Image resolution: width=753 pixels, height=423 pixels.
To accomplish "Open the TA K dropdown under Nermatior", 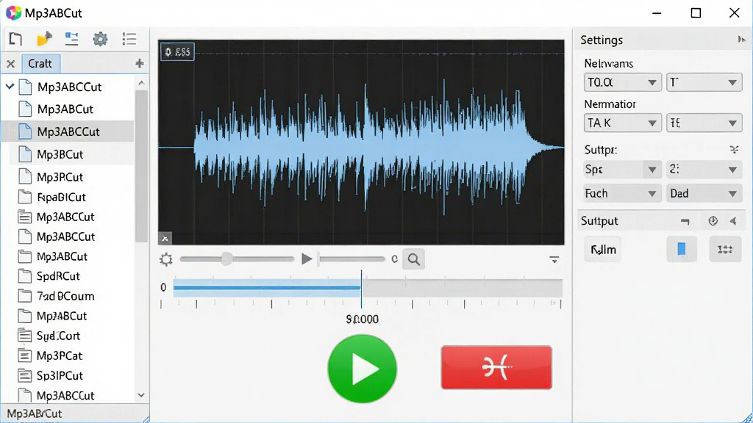I will pos(623,123).
